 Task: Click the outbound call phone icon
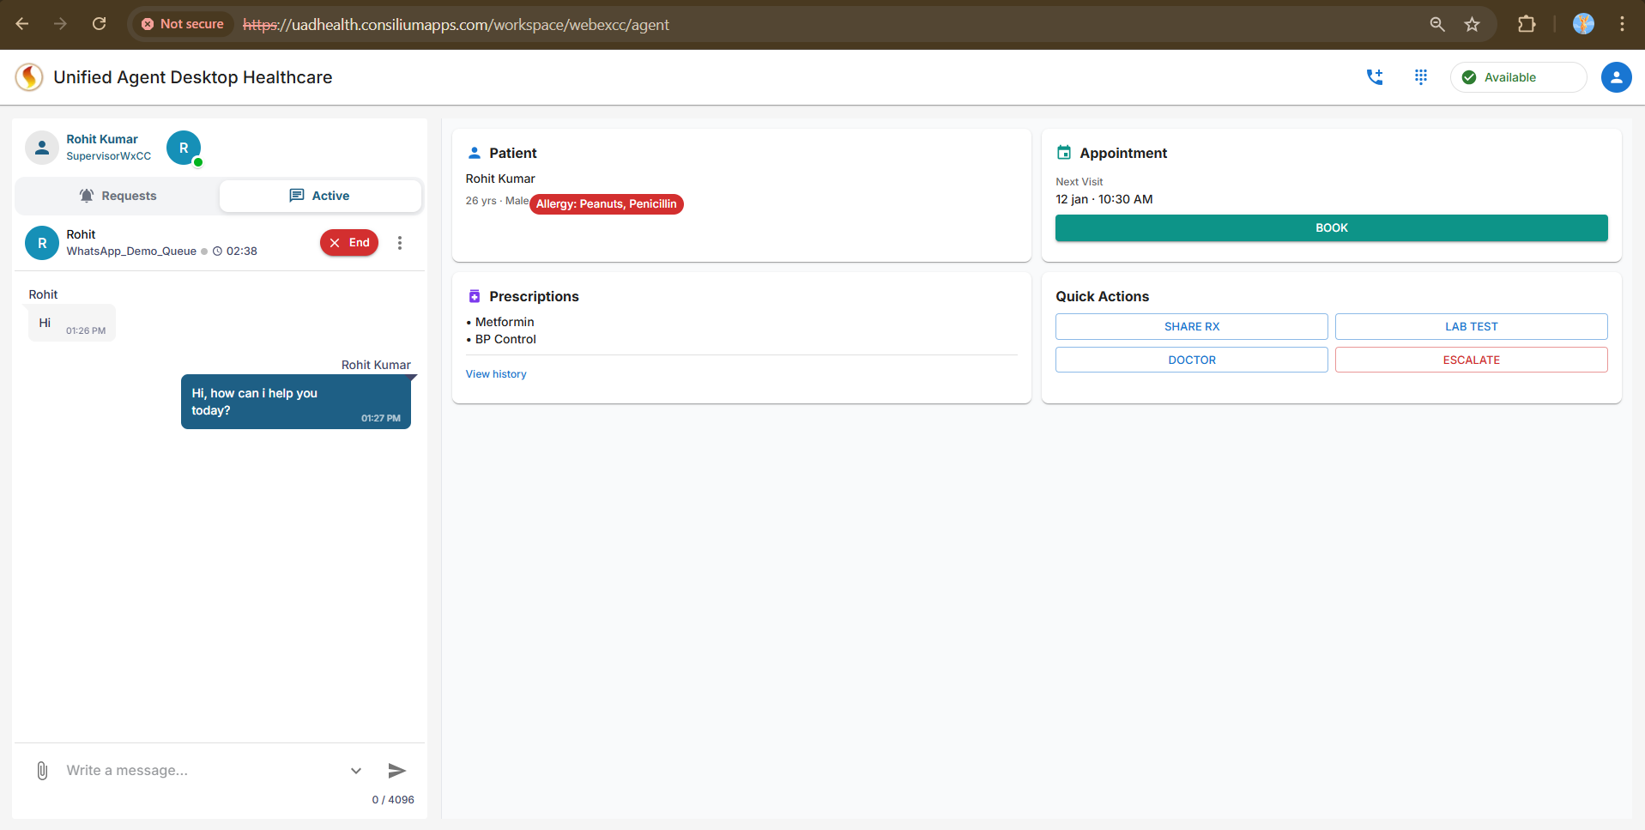coord(1374,77)
